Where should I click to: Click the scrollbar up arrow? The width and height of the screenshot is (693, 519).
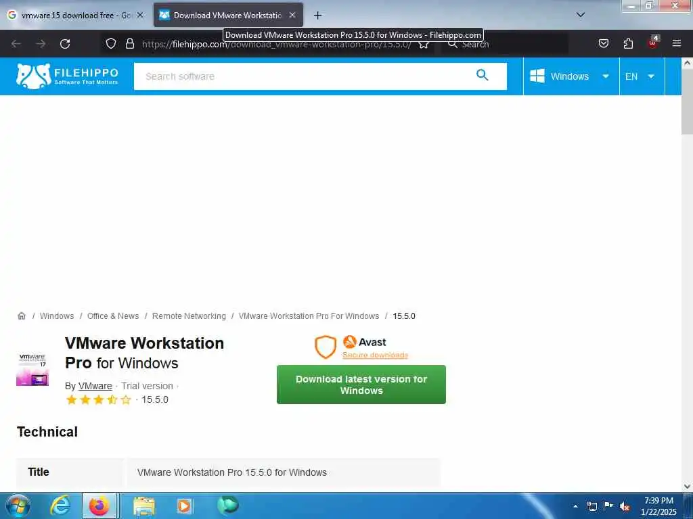tap(687, 63)
